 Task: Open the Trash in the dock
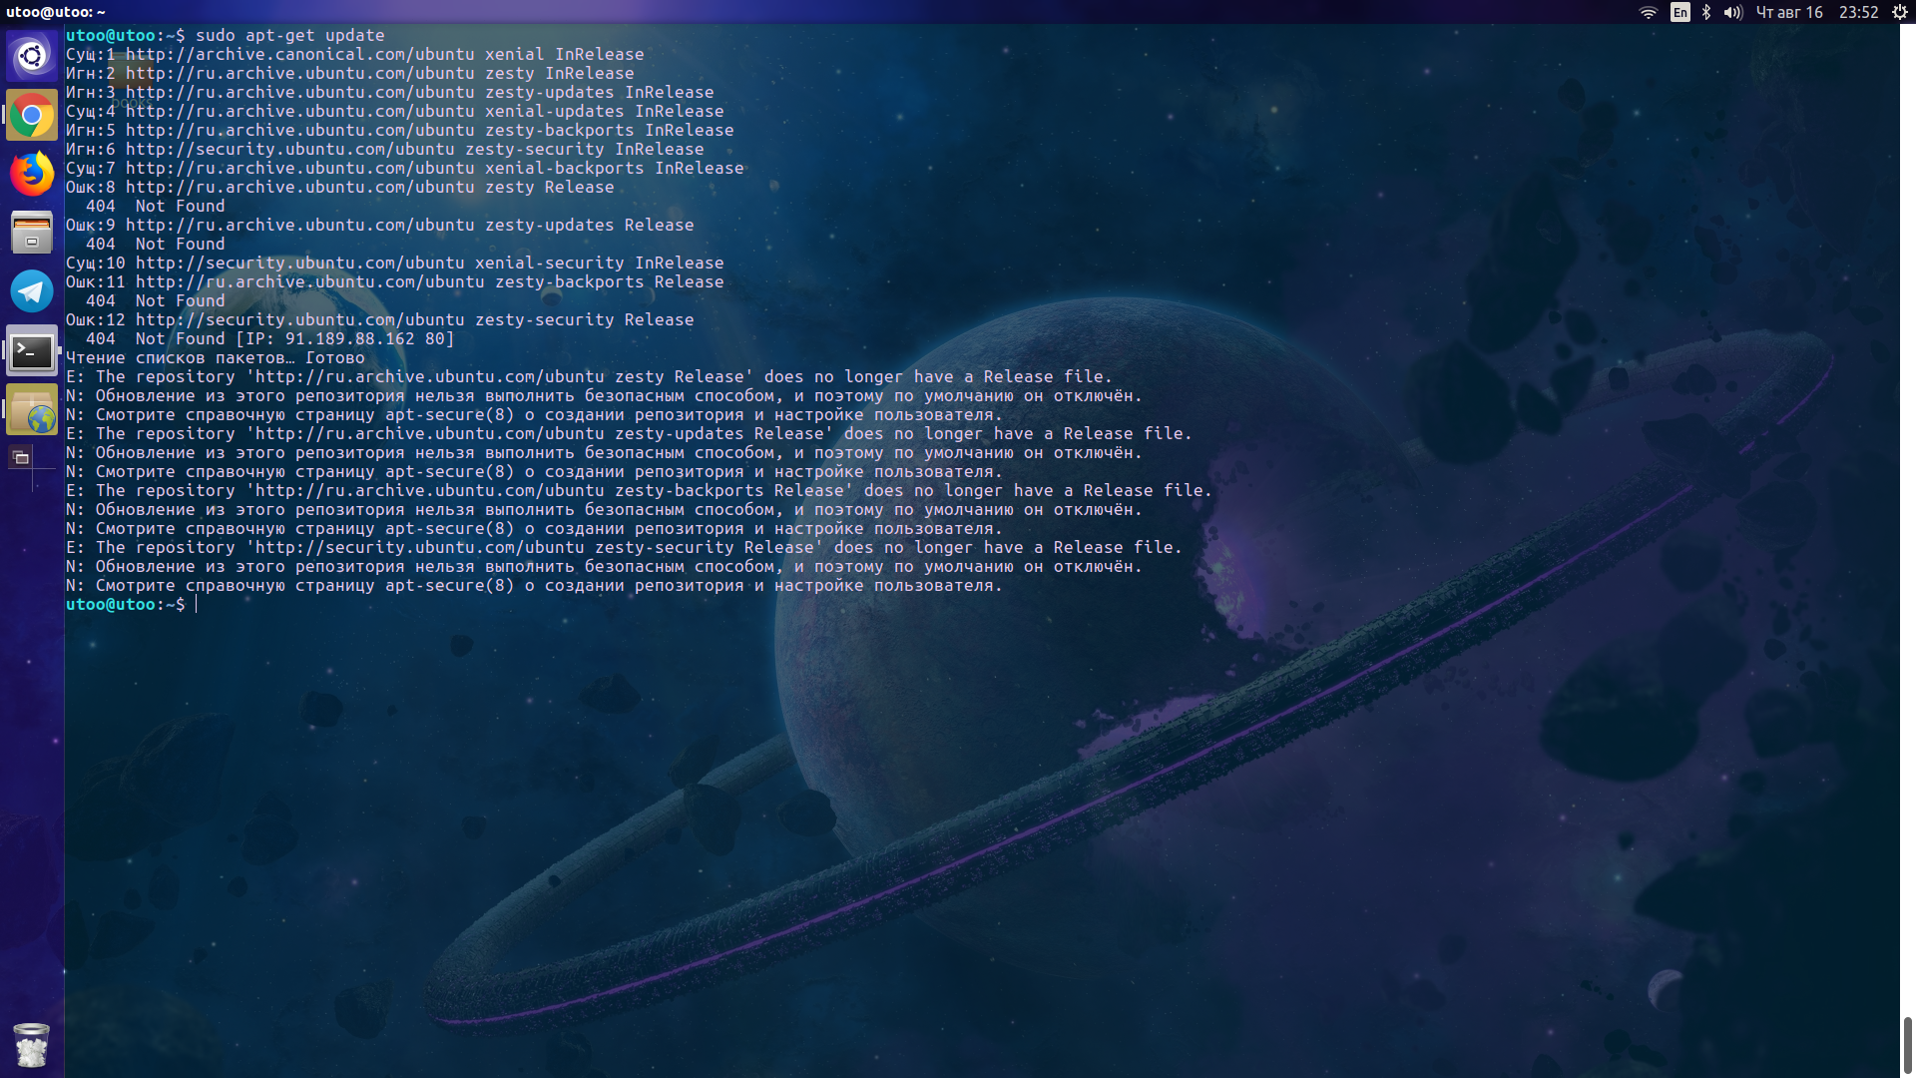(x=32, y=1044)
